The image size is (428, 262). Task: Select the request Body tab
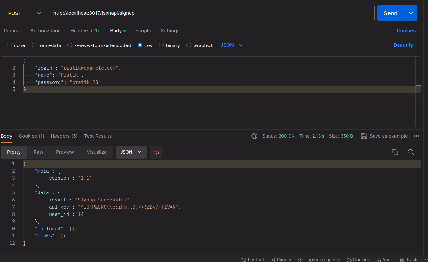tap(118, 31)
